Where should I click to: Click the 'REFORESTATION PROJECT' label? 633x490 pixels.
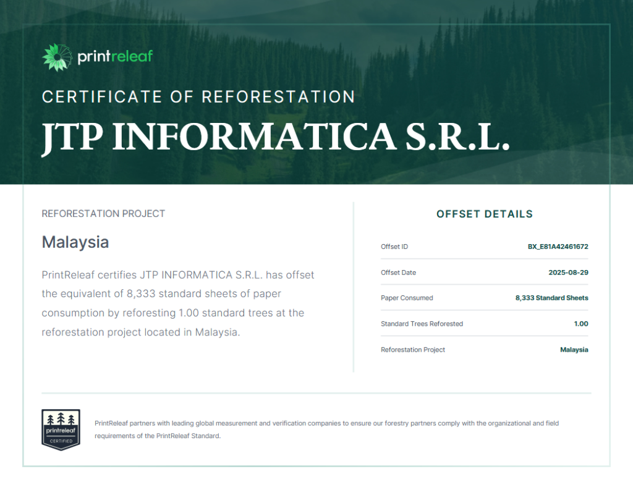click(103, 214)
